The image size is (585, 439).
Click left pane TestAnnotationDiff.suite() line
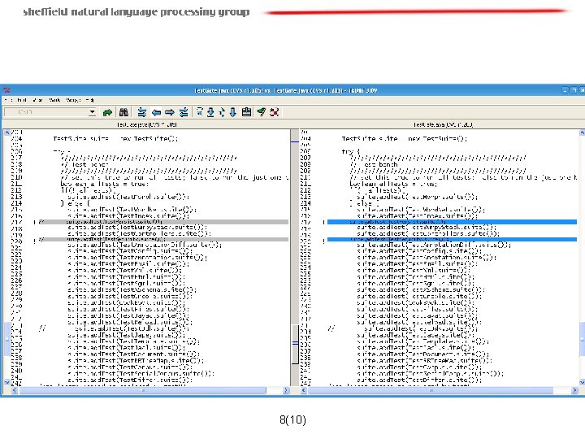click(145, 245)
